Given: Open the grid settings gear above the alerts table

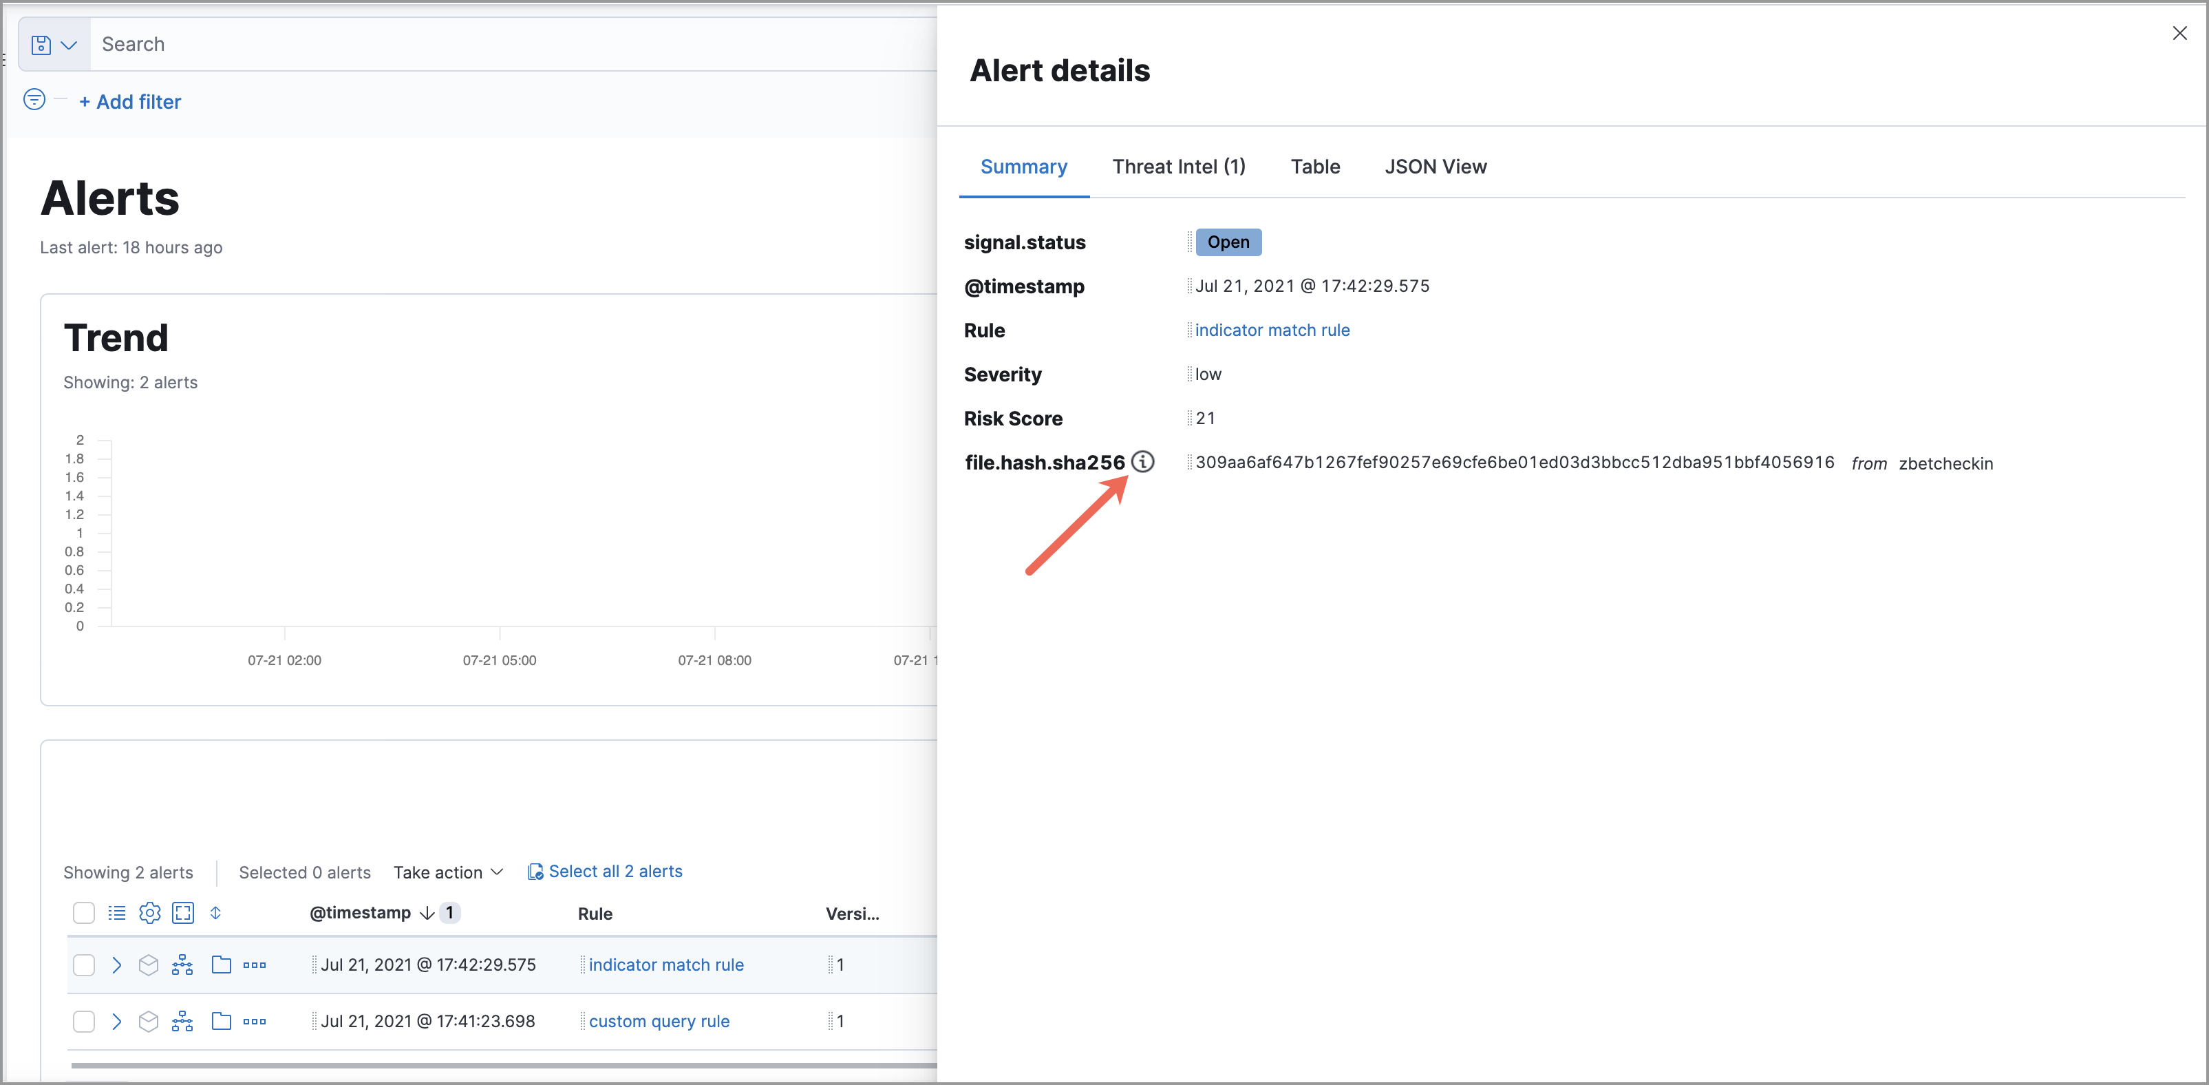Looking at the screenshot, I should coord(149,913).
